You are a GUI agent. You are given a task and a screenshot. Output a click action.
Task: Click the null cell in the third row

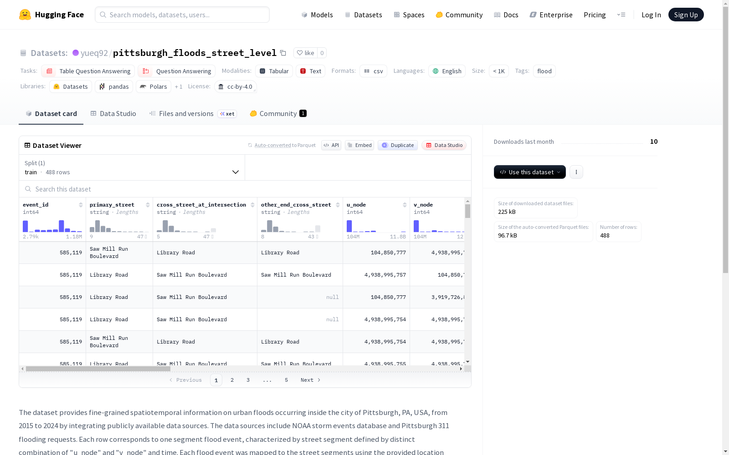(x=300, y=297)
